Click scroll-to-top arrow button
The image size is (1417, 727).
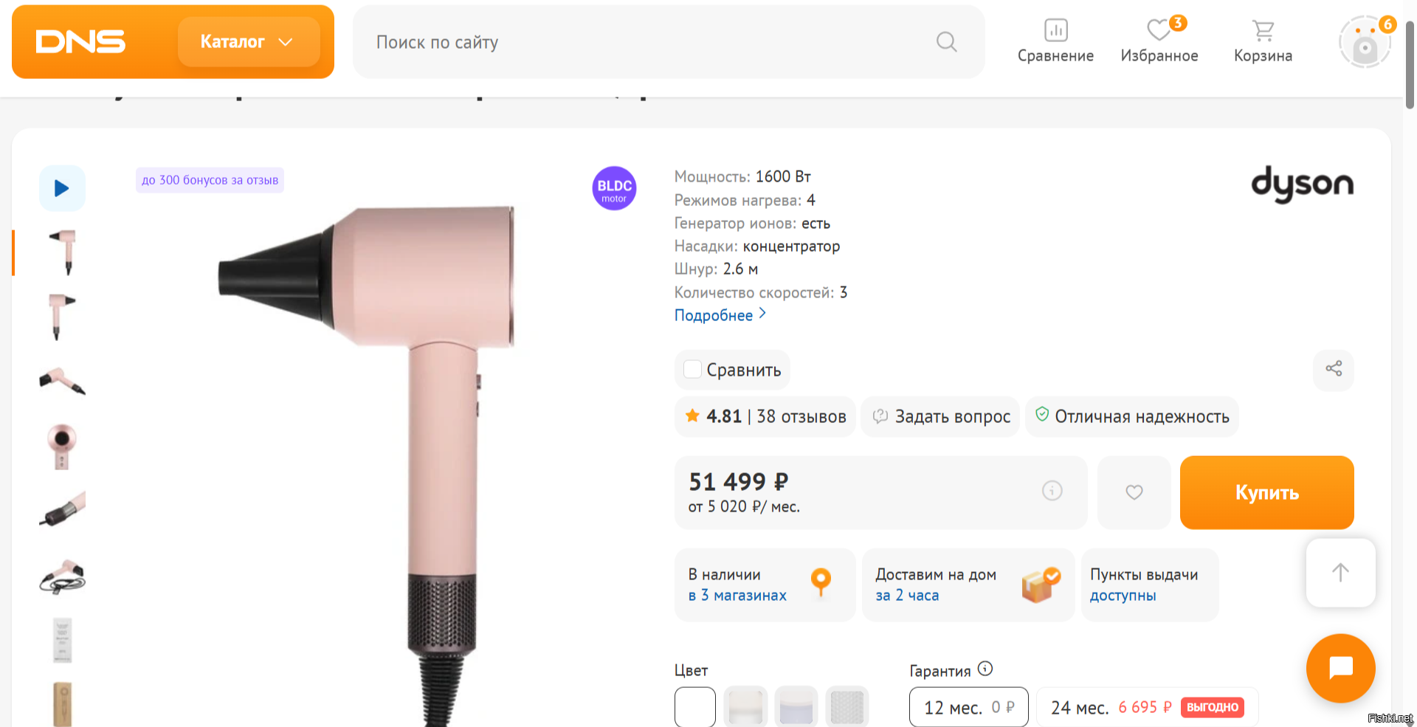point(1340,573)
